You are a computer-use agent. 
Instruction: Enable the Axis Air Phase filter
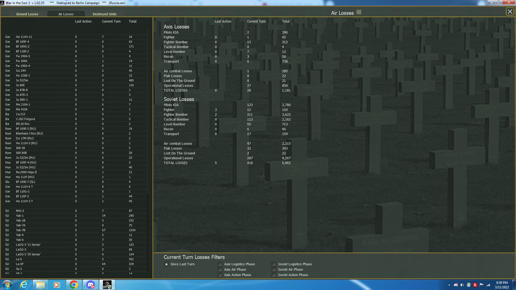click(220, 270)
